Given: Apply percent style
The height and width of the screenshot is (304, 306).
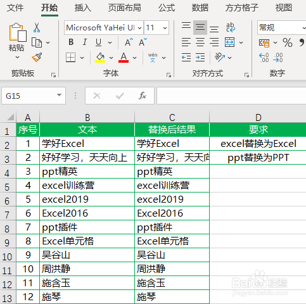Looking at the screenshot, I should pos(288,42).
